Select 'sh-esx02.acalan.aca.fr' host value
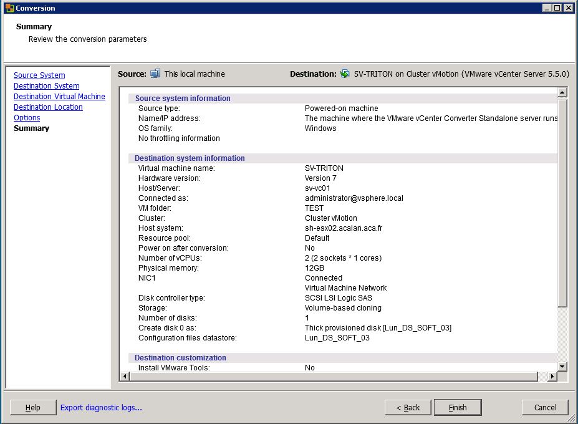578x424 pixels. (344, 228)
